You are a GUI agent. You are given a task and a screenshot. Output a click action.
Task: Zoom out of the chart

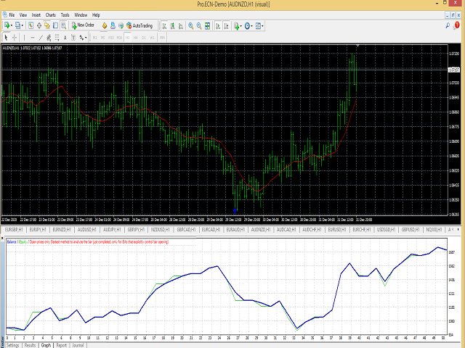[x=199, y=26]
